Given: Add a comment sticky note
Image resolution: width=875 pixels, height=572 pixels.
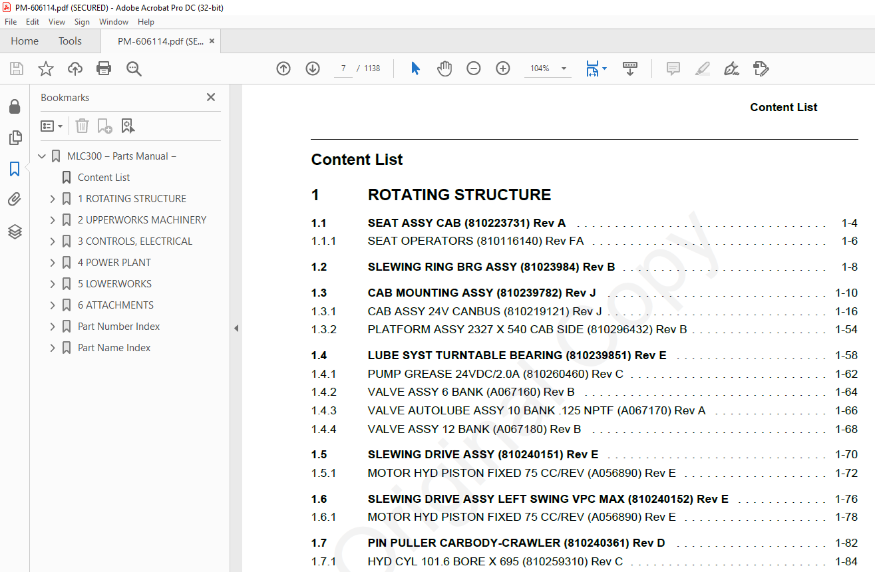Looking at the screenshot, I should (673, 69).
